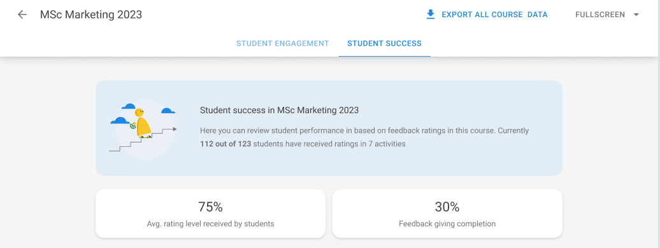Open the Fullscreen dropdown arrow

point(636,15)
